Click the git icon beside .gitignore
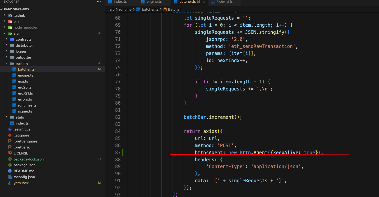379x197 pixels. pos(10,135)
